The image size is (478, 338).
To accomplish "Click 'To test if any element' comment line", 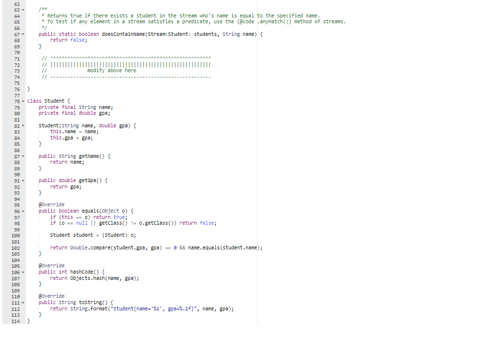I will click(194, 22).
